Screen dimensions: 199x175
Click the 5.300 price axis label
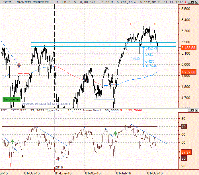pyautogui.click(x=186, y=31)
